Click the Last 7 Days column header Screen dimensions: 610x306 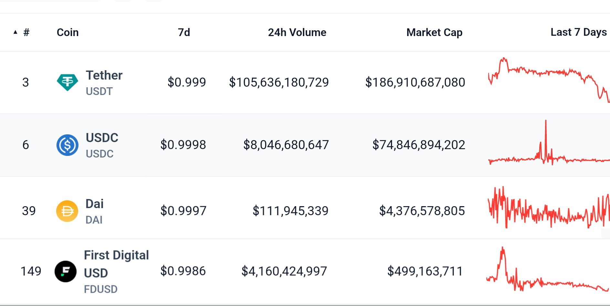tap(579, 32)
